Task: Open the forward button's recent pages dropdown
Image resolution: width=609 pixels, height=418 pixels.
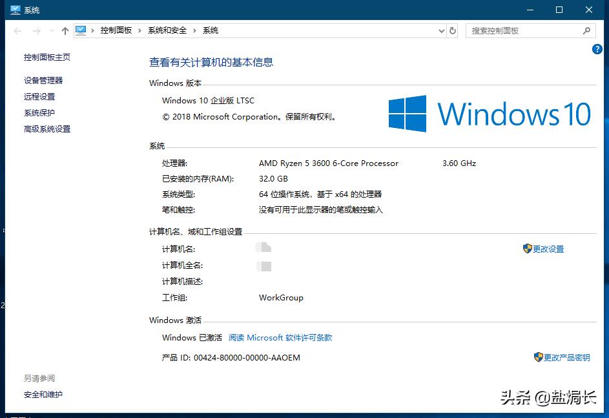Action: (51, 30)
